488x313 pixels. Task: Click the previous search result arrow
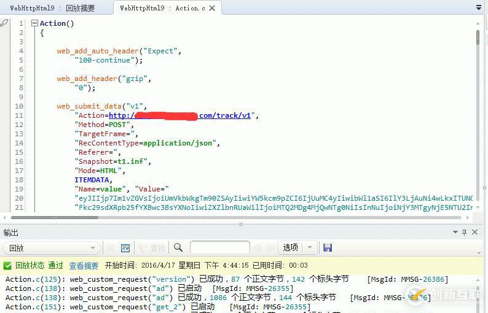point(258,248)
